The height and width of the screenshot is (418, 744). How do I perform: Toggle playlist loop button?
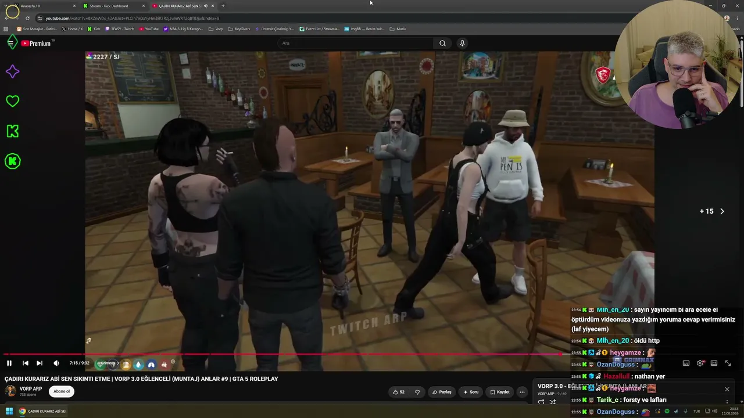(541, 402)
